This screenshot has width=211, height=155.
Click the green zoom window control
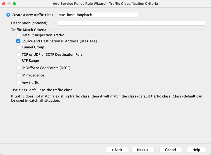(x=14, y=4)
